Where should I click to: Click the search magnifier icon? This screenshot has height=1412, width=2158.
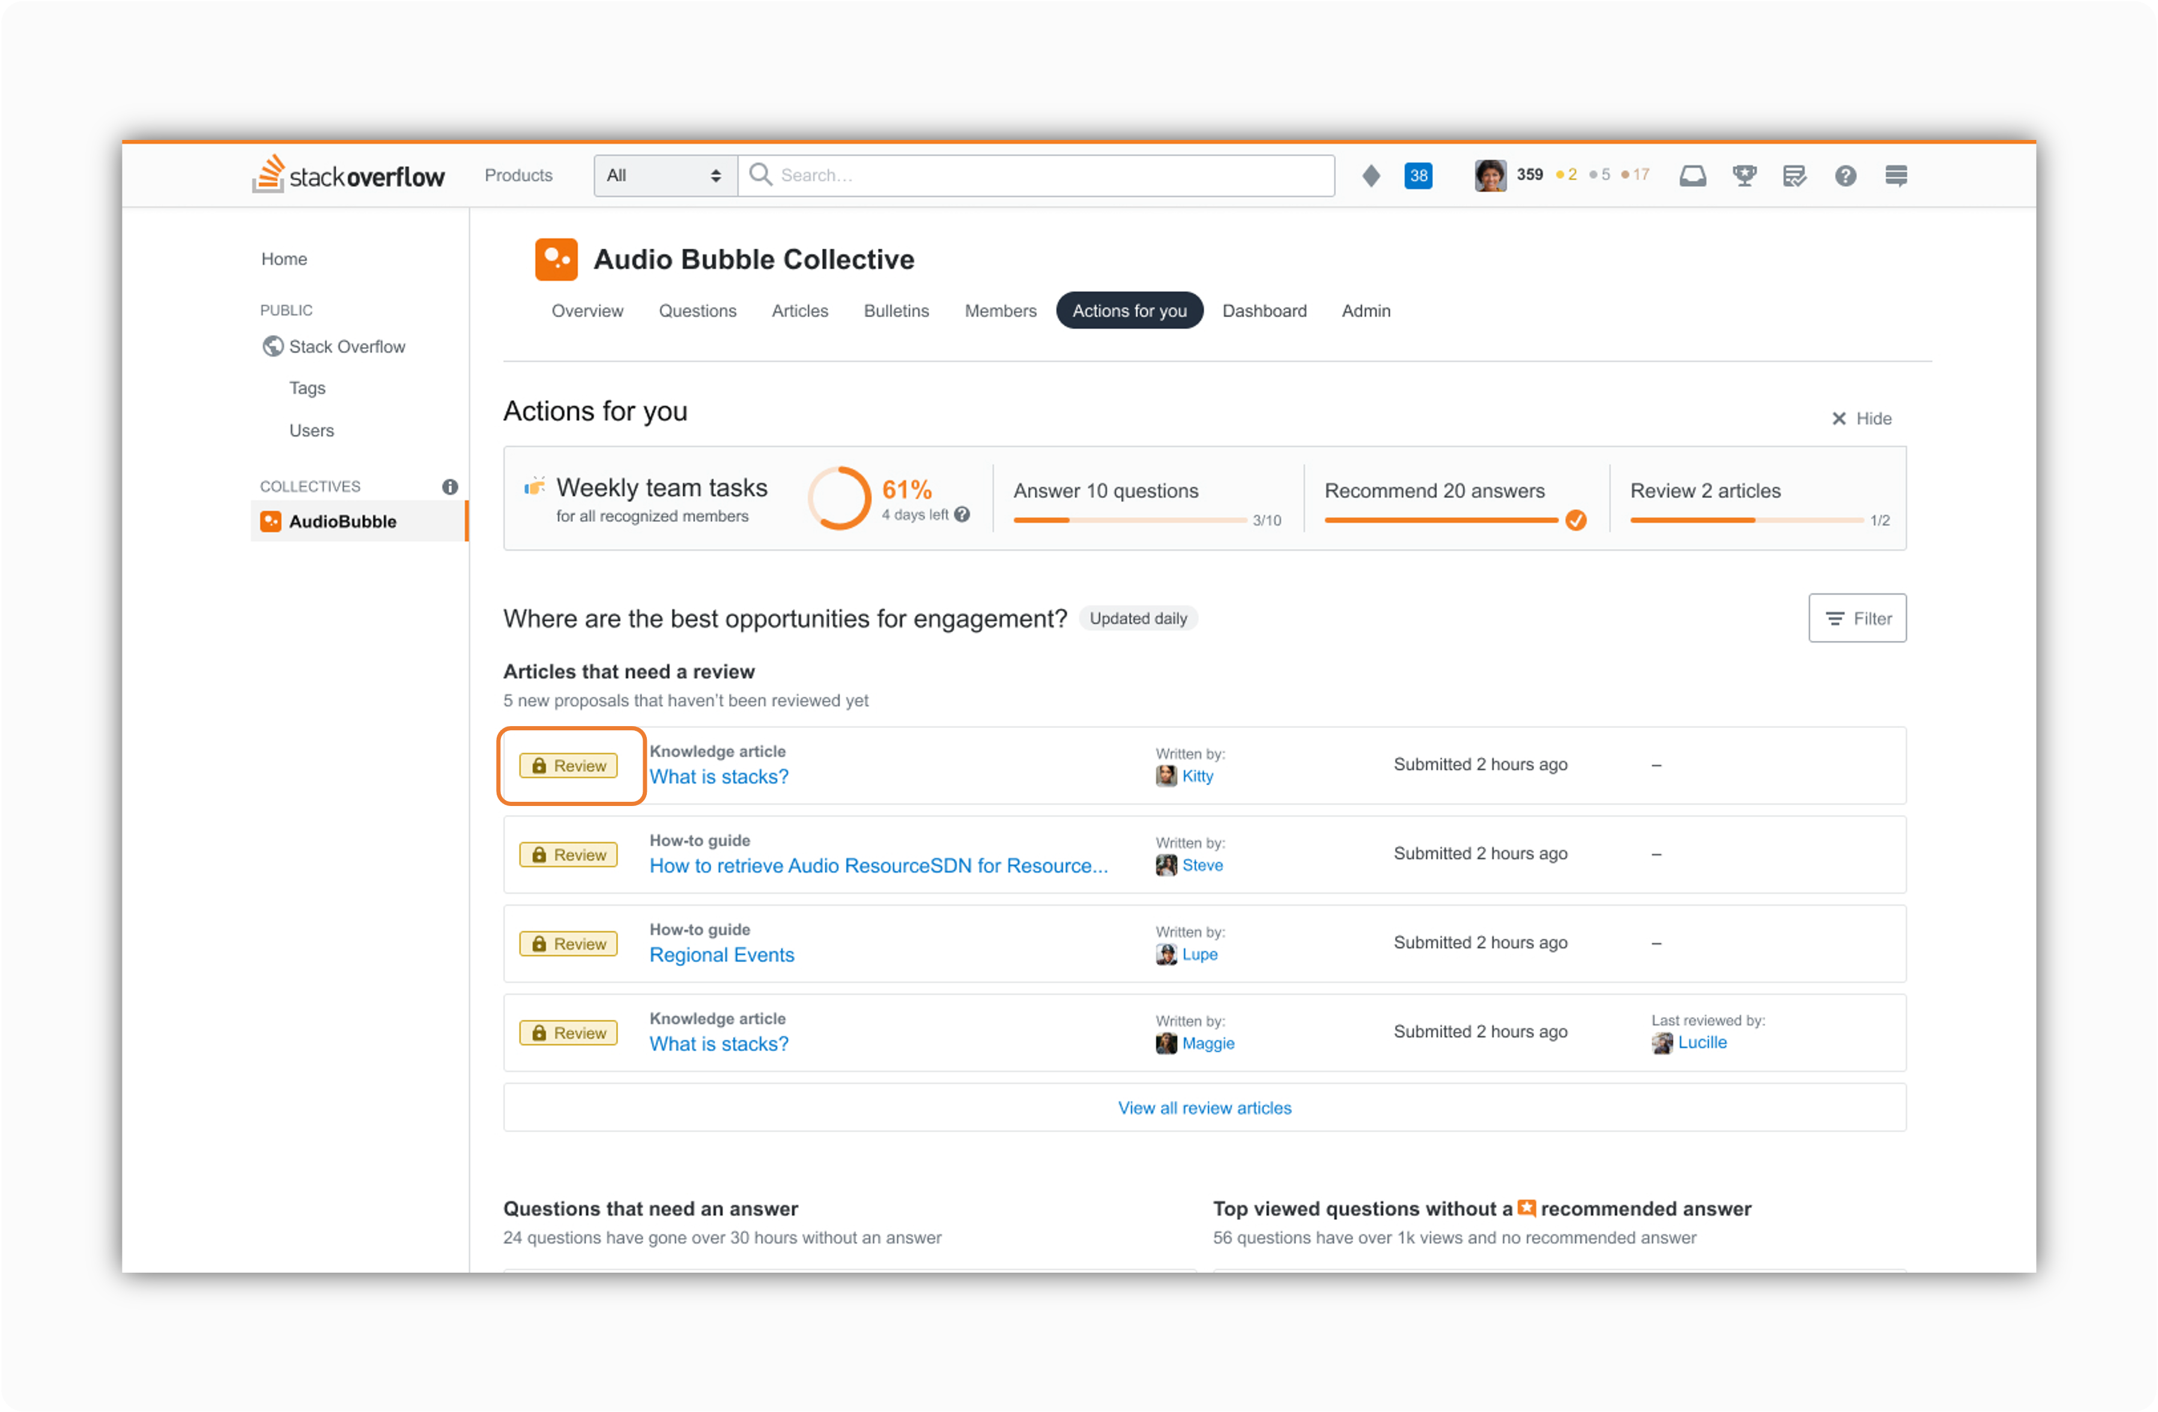coord(761,174)
